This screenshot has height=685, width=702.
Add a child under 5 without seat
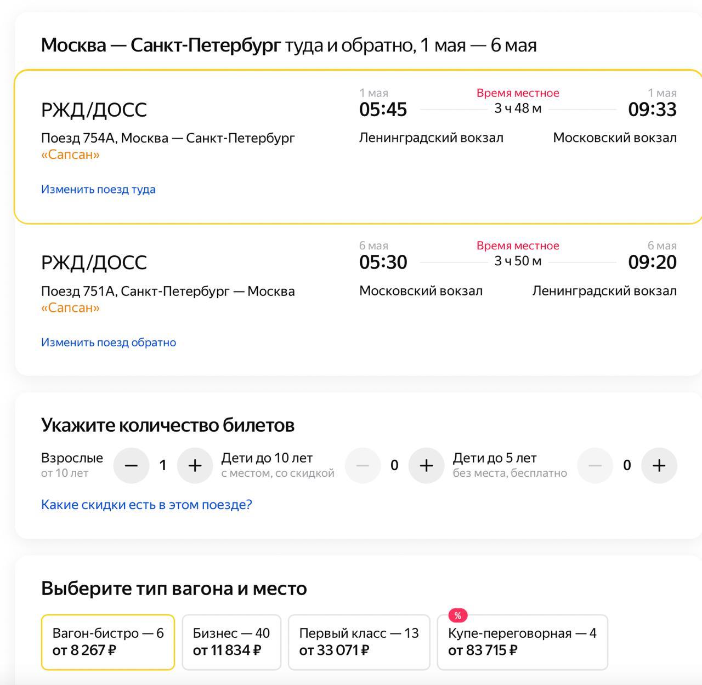click(659, 465)
